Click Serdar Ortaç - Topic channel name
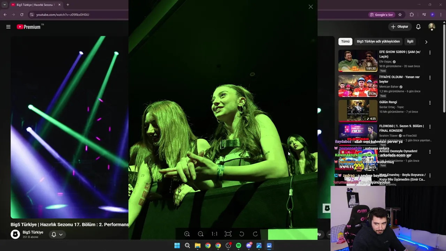Viewport: 446px width, 251px height. tap(392, 107)
